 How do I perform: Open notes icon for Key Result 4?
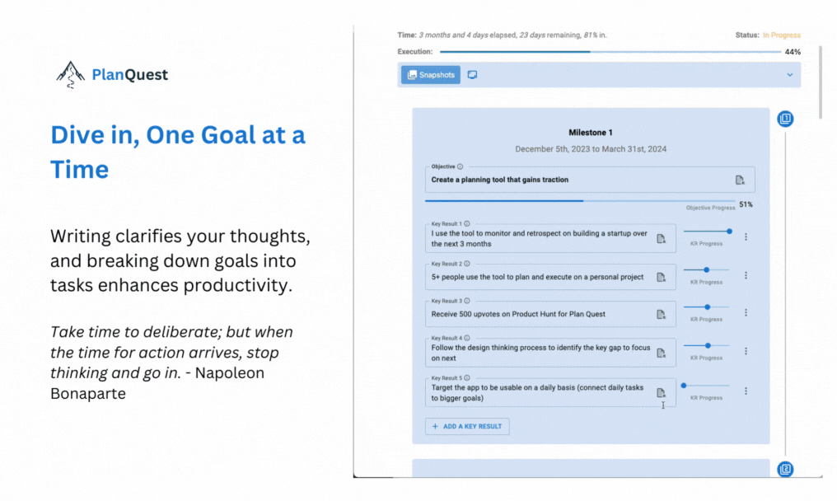pyautogui.click(x=661, y=353)
